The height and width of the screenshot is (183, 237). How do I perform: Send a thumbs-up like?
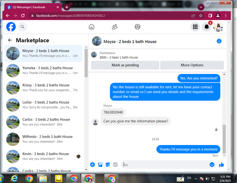point(221,165)
